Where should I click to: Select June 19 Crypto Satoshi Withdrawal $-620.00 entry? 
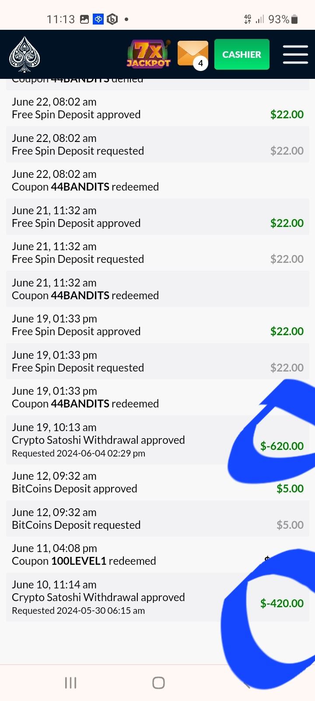click(131, 440)
